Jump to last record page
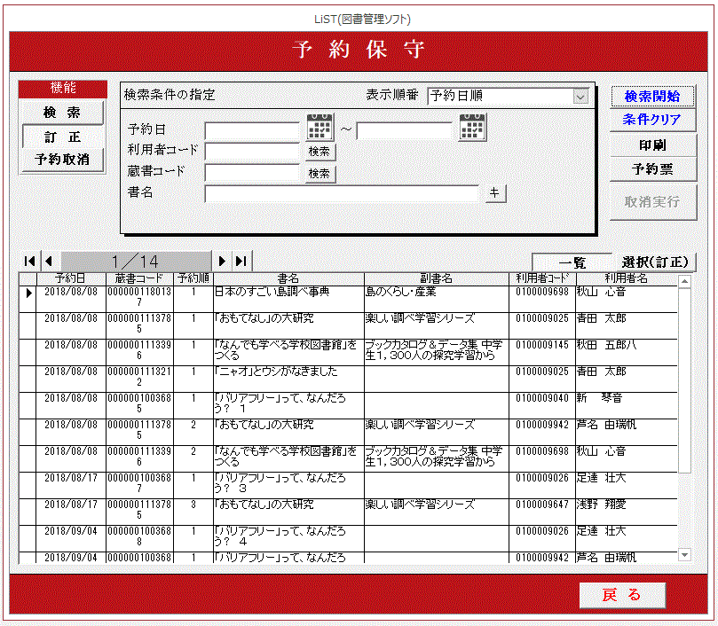The width and height of the screenshot is (718, 626). [241, 262]
